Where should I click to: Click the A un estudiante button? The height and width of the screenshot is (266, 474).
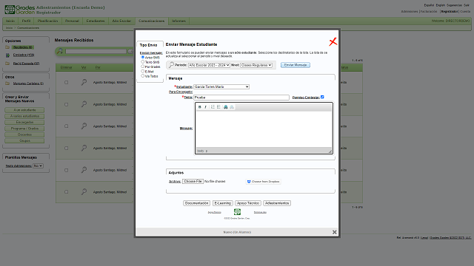tap(24, 110)
